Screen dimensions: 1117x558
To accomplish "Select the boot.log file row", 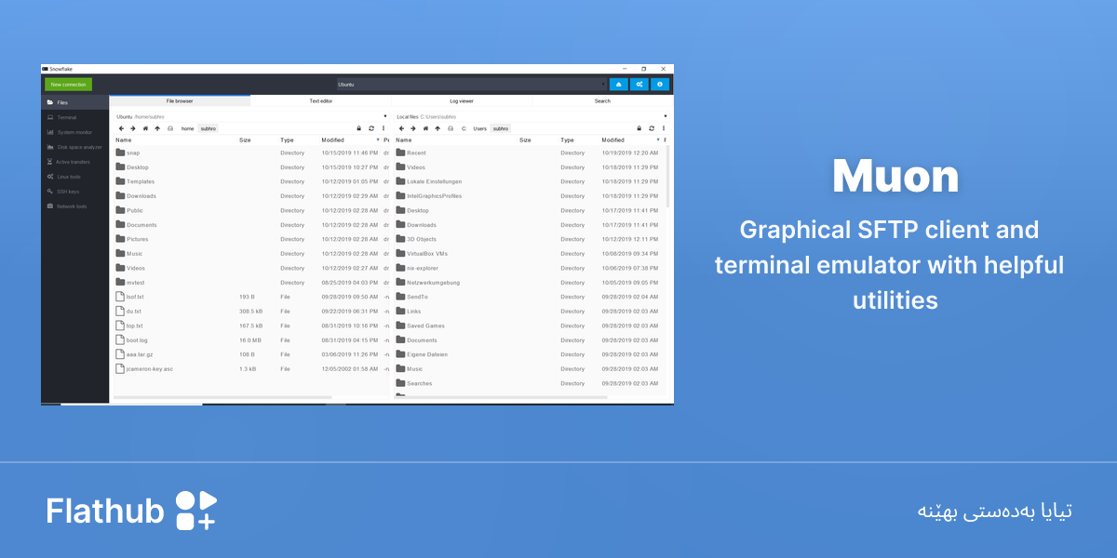I will (x=249, y=340).
